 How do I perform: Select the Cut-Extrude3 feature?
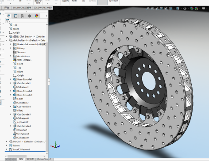[x=24, y=115]
